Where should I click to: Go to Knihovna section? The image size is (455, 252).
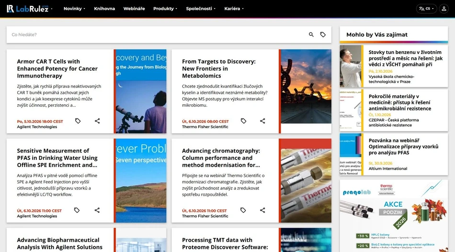coord(104,9)
